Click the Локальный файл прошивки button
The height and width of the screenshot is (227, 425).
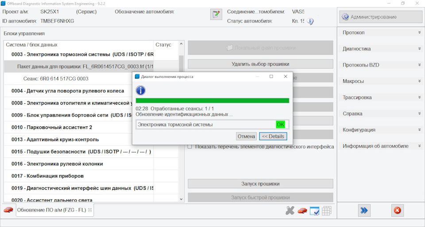260,48
